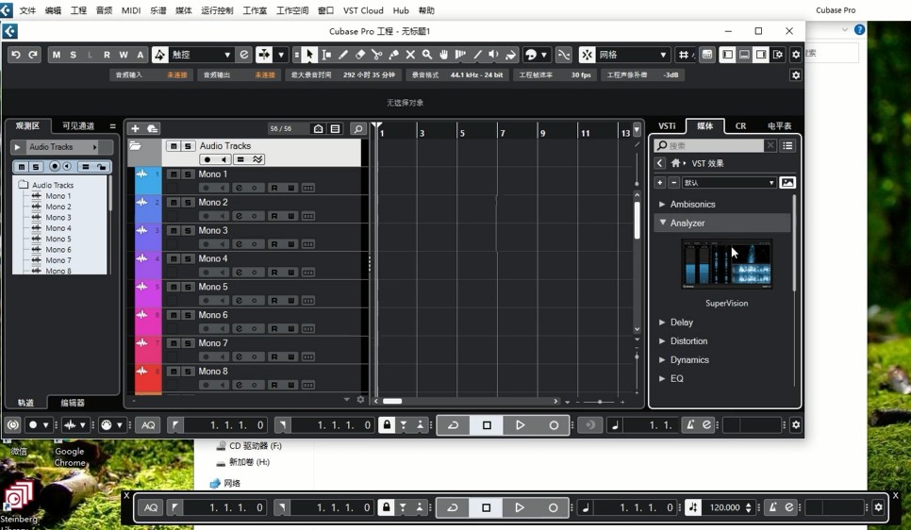The width and height of the screenshot is (911, 530).
Task: Open the VST Cloud menu
Action: 363,10
